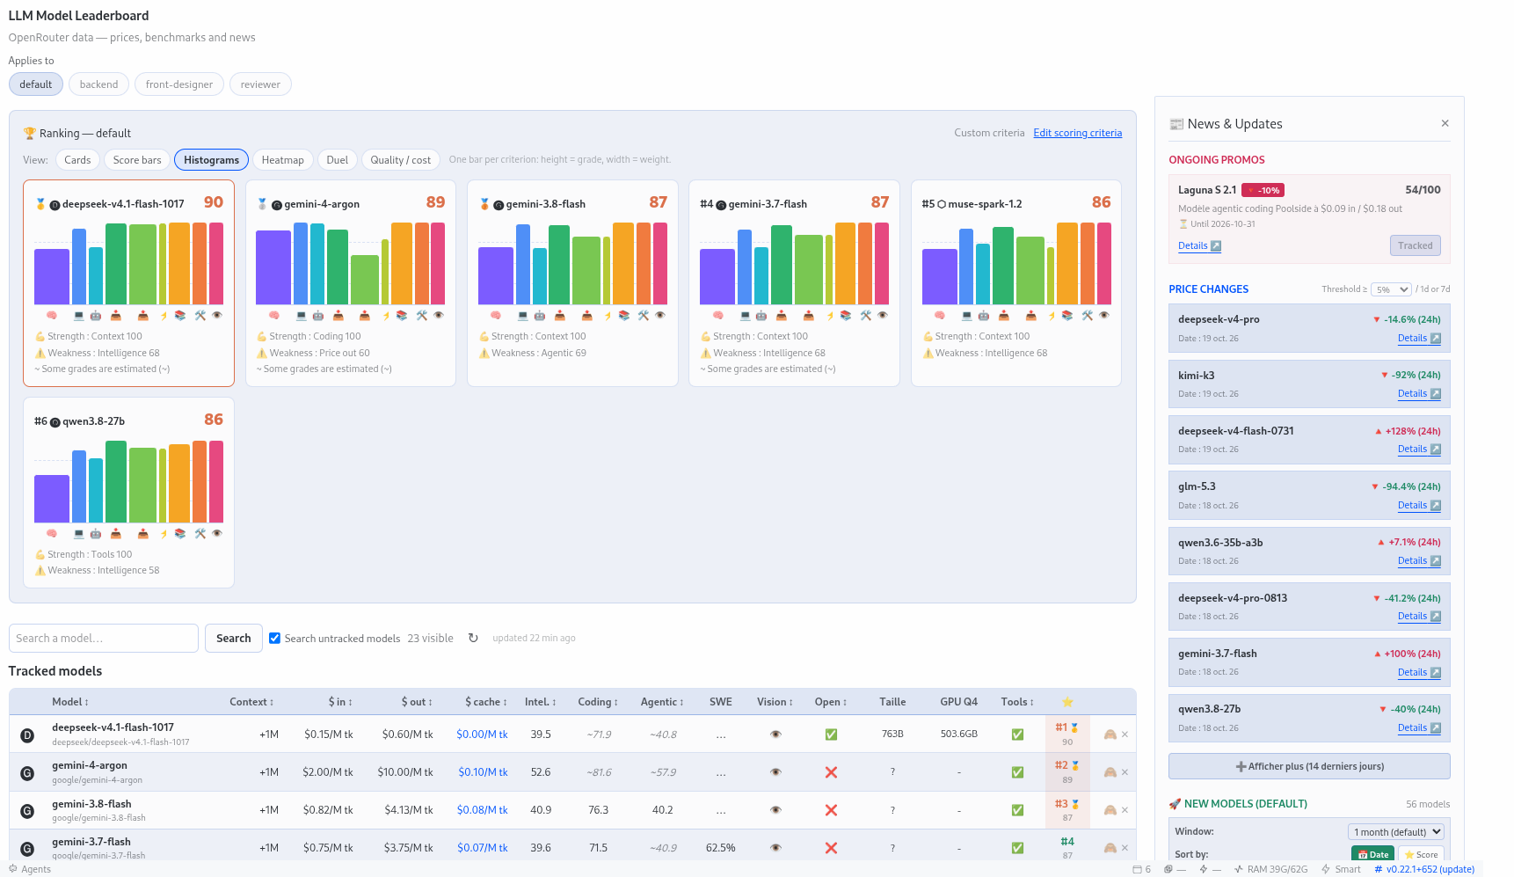This screenshot has height=877, width=1514.
Task: Remove the gemini-4-argon row with its X icon
Action: pyautogui.click(x=1125, y=772)
